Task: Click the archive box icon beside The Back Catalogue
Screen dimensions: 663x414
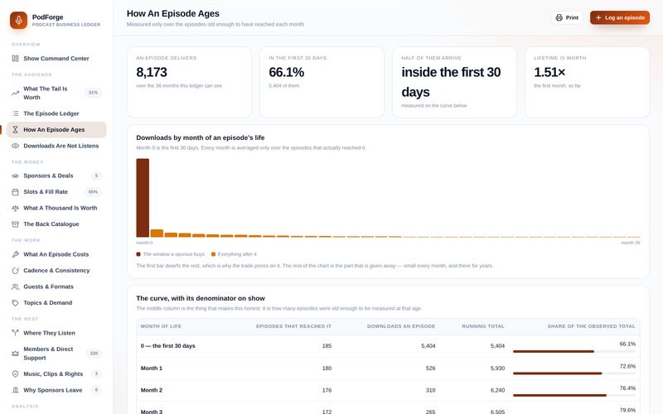Action: 15,224
